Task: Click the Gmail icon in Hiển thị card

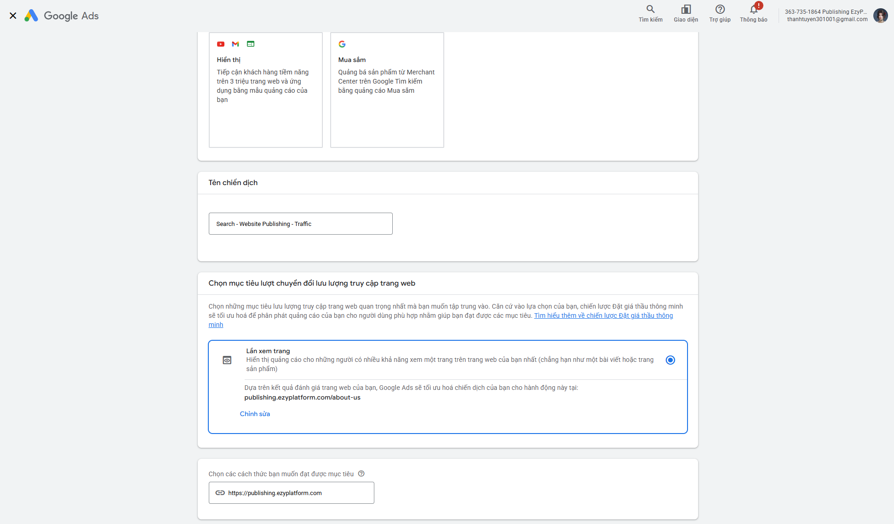Action: point(235,44)
